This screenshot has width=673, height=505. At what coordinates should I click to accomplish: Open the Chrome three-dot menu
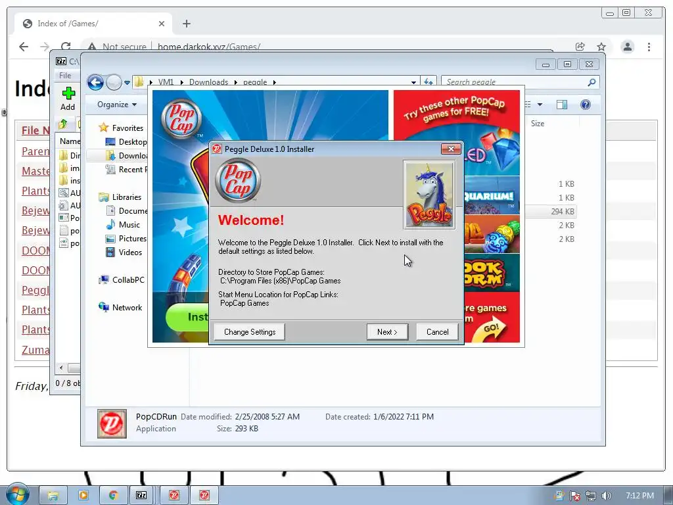click(649, 47)
